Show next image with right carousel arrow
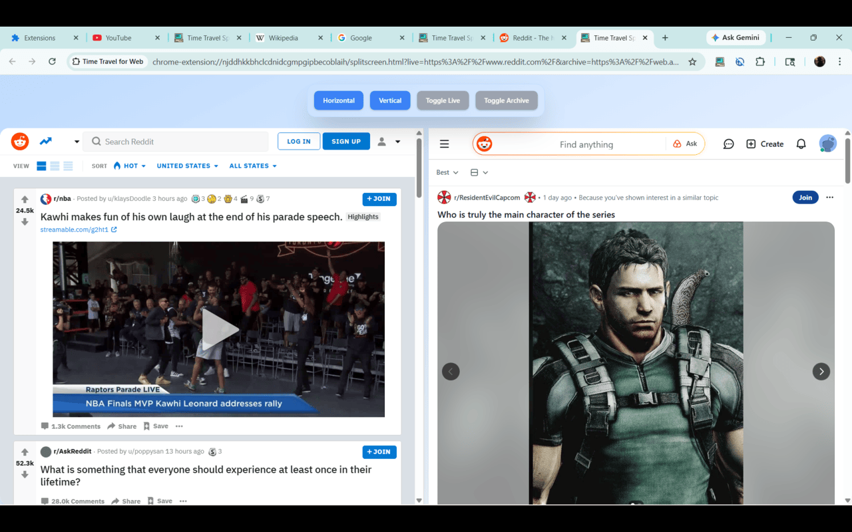The image size is (852, 532). pos(821,372)
